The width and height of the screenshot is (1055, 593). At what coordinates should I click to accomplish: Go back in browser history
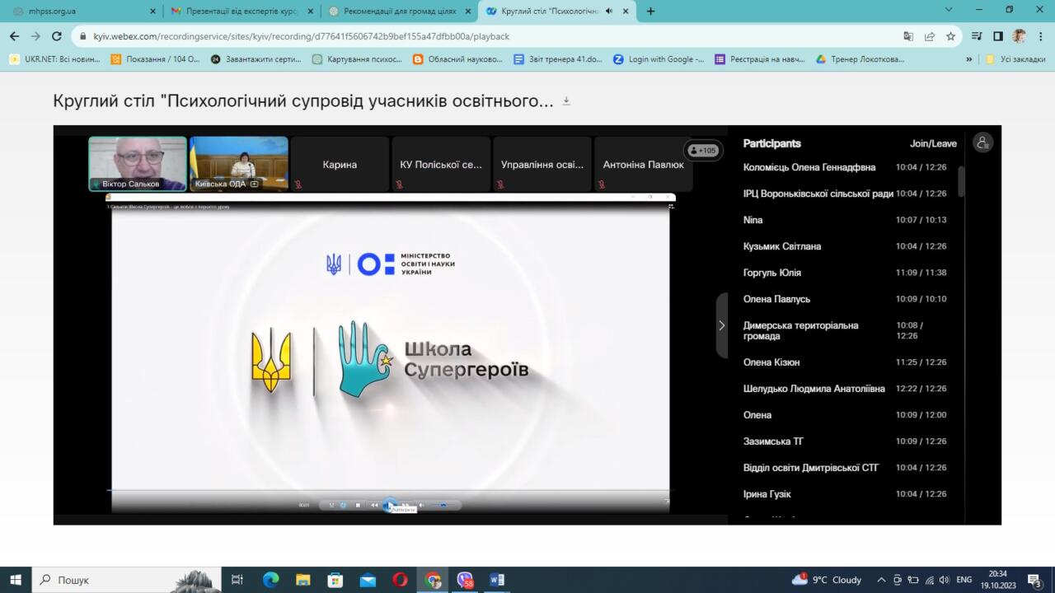14,36
